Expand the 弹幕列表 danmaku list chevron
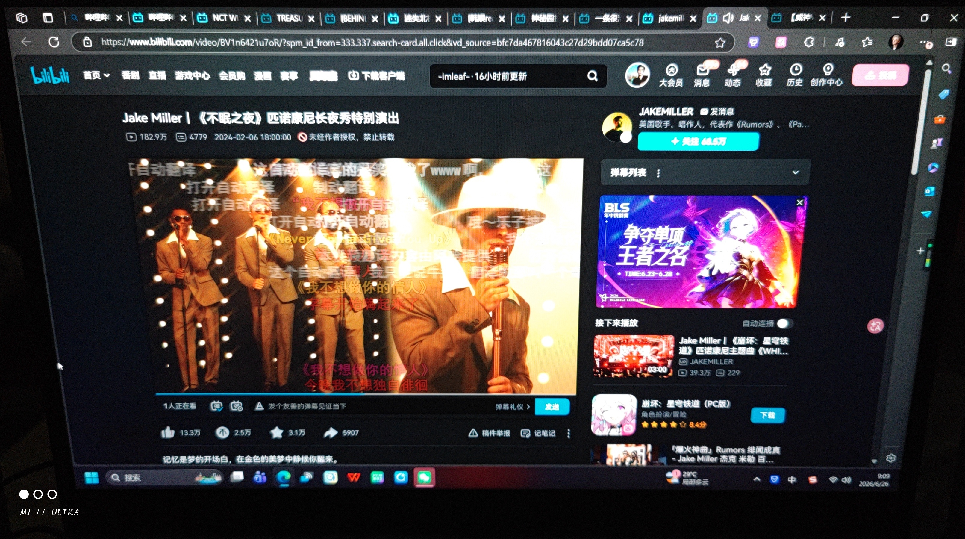965x539 pixels. click(795, 172)
